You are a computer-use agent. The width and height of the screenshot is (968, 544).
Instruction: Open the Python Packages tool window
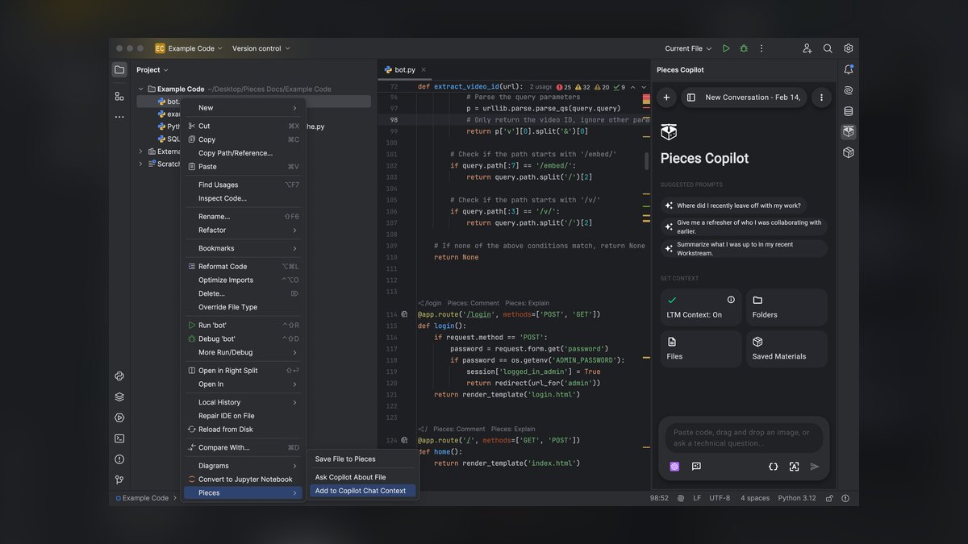pos(119,376)
